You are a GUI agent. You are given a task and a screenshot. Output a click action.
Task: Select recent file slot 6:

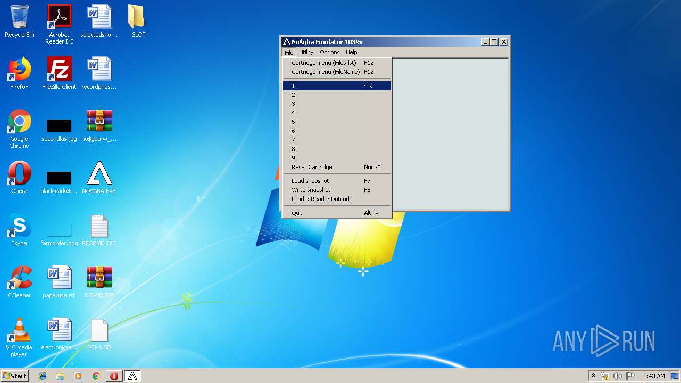(x=337, y=131)
